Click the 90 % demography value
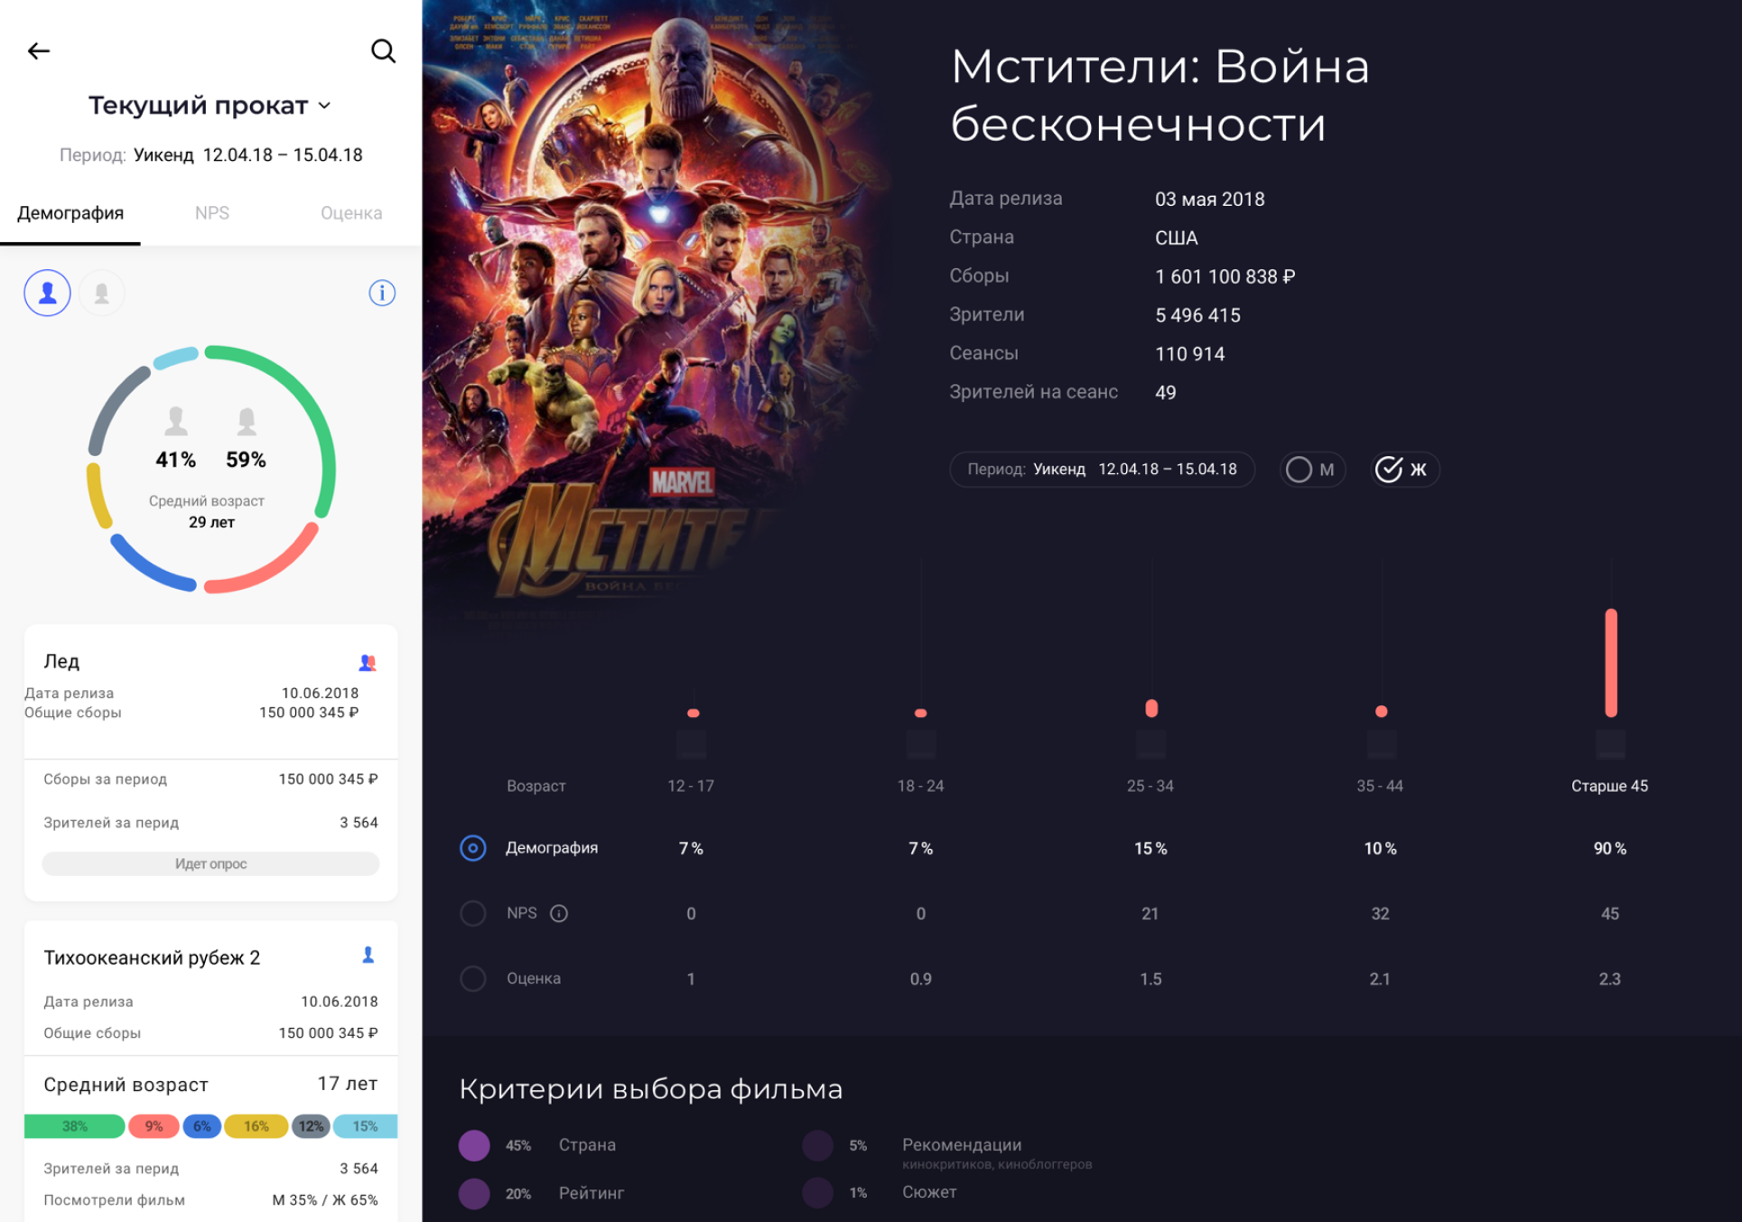This screenshot has height=1222, width=1742. (x=1609, y=848)
